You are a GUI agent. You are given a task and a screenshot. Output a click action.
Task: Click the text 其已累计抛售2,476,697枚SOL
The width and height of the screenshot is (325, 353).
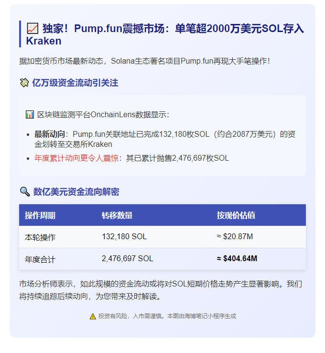coord(177,158)
